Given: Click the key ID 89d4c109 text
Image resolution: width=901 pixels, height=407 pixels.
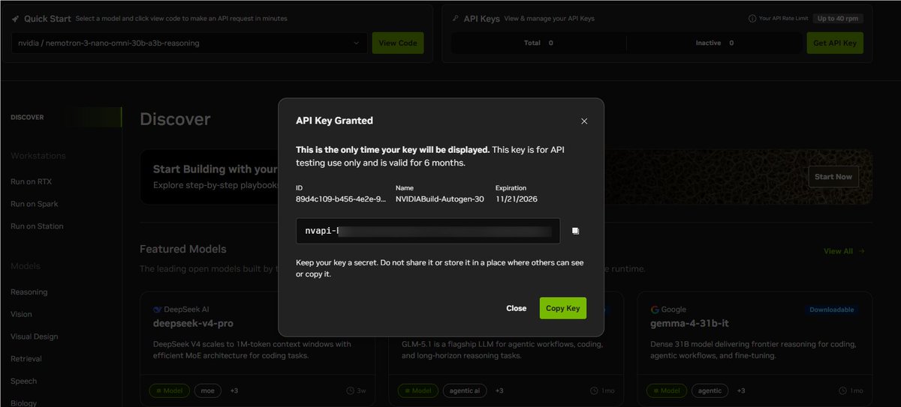Looking at the screenshot, I should tap(342, 199).
